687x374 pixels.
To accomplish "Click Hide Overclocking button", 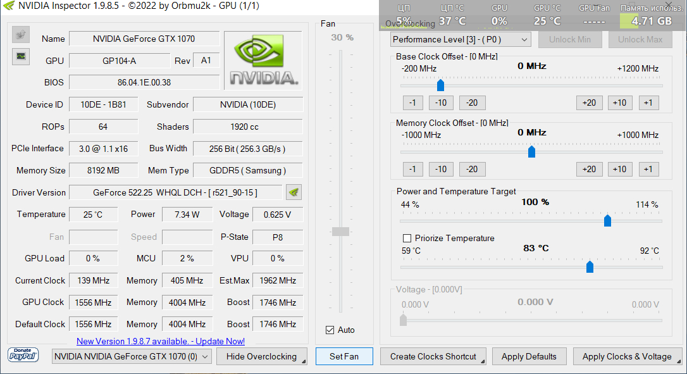I will (261, 356).
